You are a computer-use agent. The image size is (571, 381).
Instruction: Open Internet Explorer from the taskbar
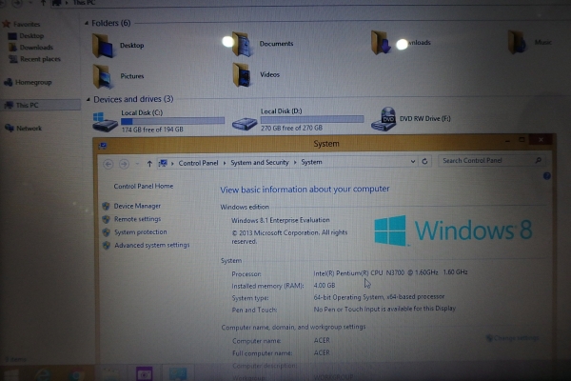(x=43, y=374)
